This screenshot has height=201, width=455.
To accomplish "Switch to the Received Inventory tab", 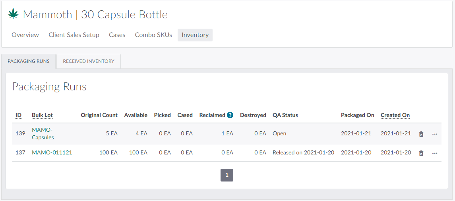I will 89,61.
